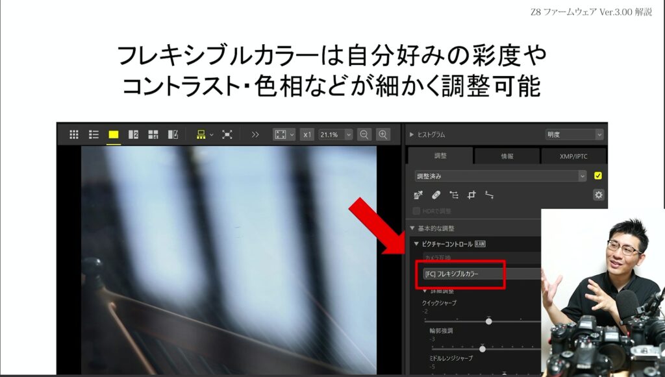The height and width of the screenshot is (377, 665).
Task: Select the retouch brush bandage tool
Action: pos(436,195)
